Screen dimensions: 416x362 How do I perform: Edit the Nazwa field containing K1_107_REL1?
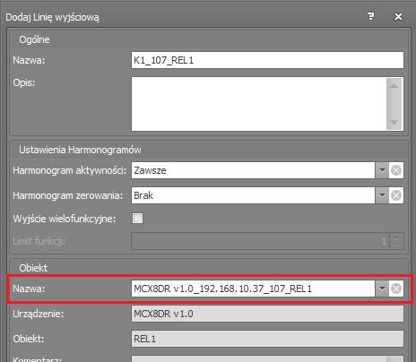[267, 60]
